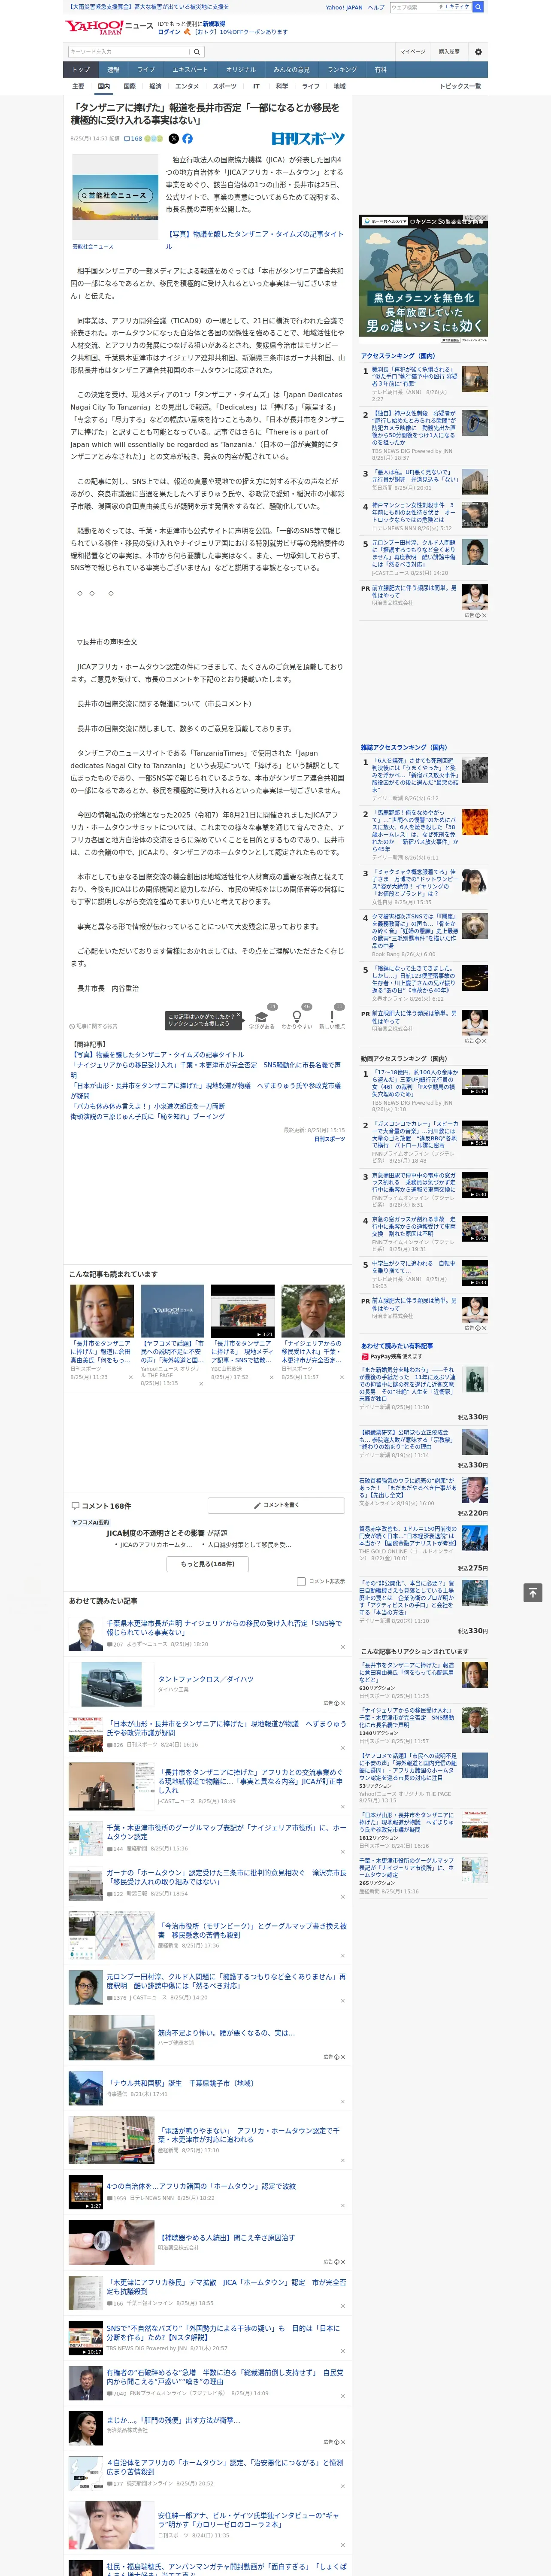Click the scroll-to-top arrow button
This screenshot has height=2576, width=551.
coord(532,1592)
